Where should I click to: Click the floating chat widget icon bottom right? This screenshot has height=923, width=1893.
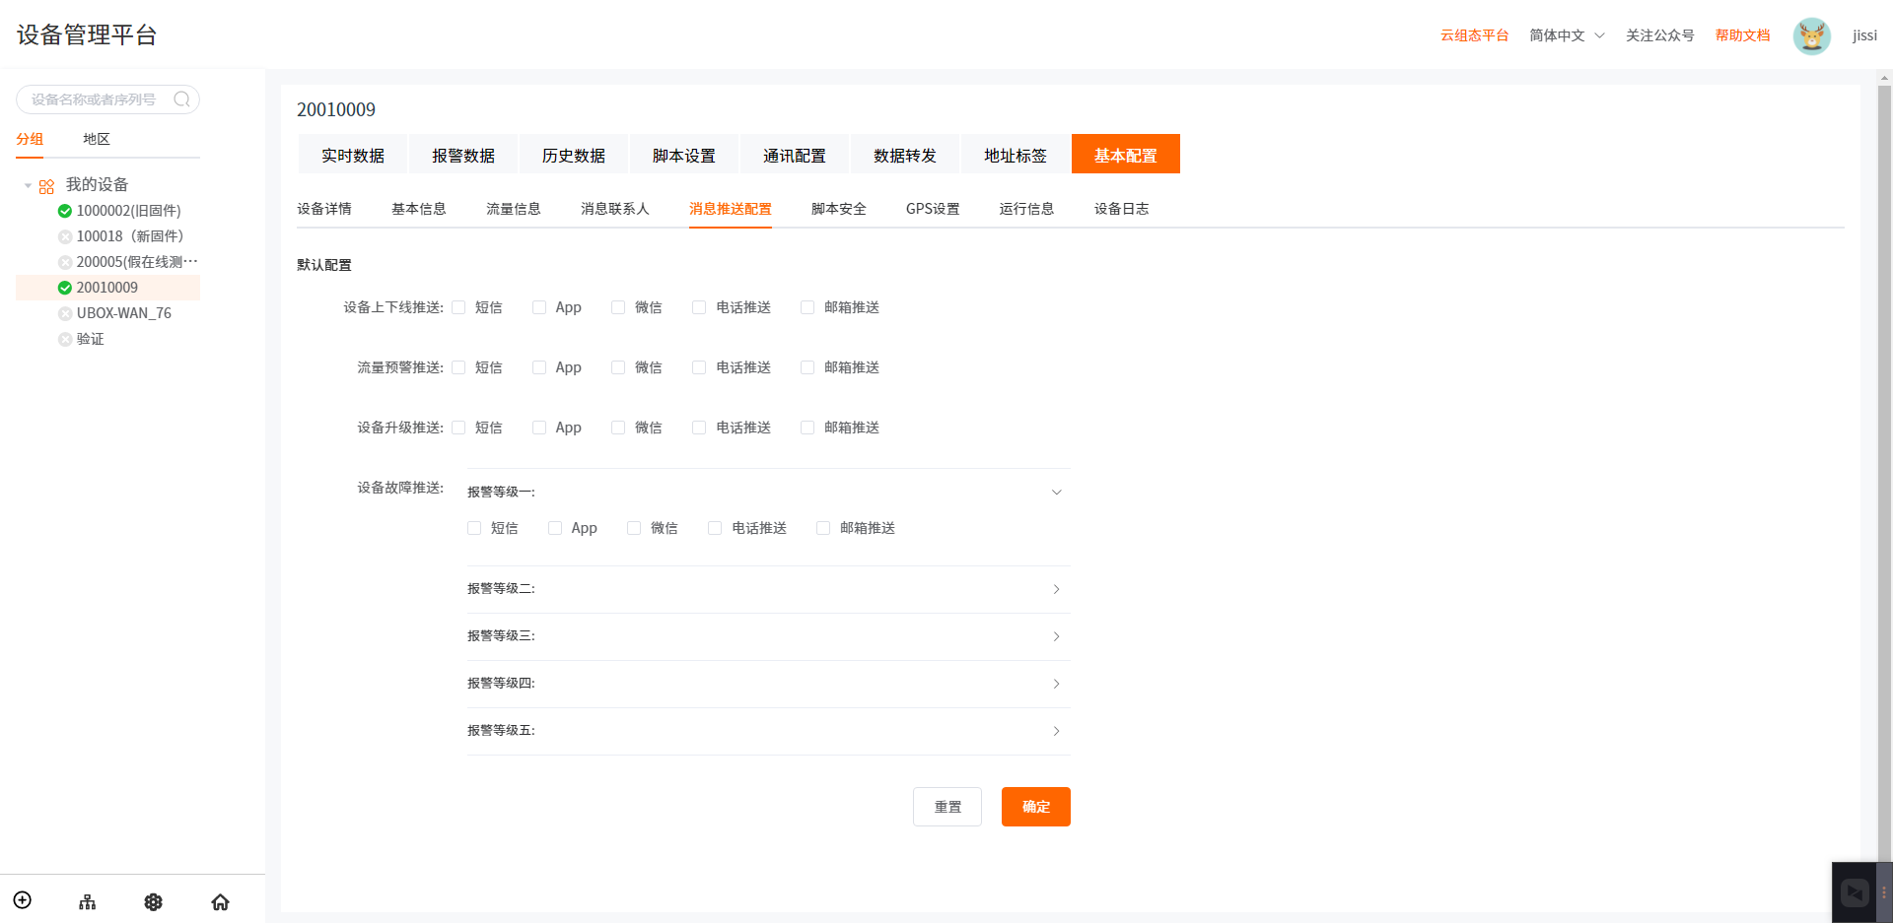[1855, 892]
